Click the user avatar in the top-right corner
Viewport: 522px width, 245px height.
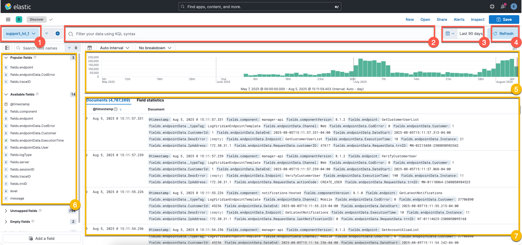[x=514, y=6]
